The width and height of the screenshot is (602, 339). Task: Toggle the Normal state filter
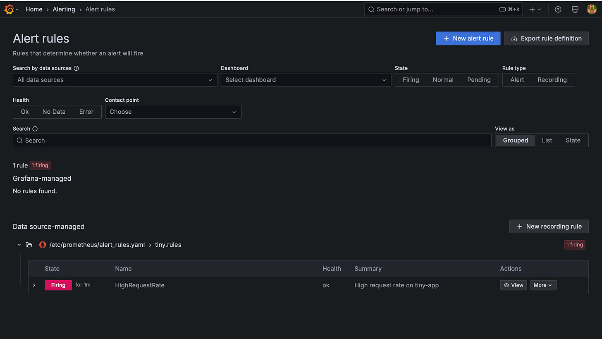(443, 80)
